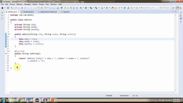The width and height of the screenshot is (183, 103).
Task: Click the editor vertical scrollbar up arrow
Action: point(175,15)
